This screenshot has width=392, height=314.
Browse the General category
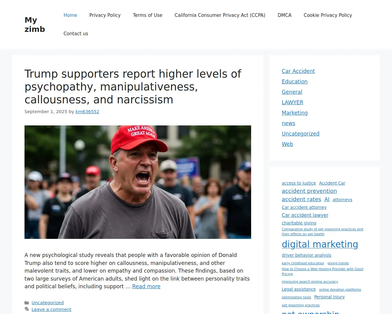[x=292, y=92]
